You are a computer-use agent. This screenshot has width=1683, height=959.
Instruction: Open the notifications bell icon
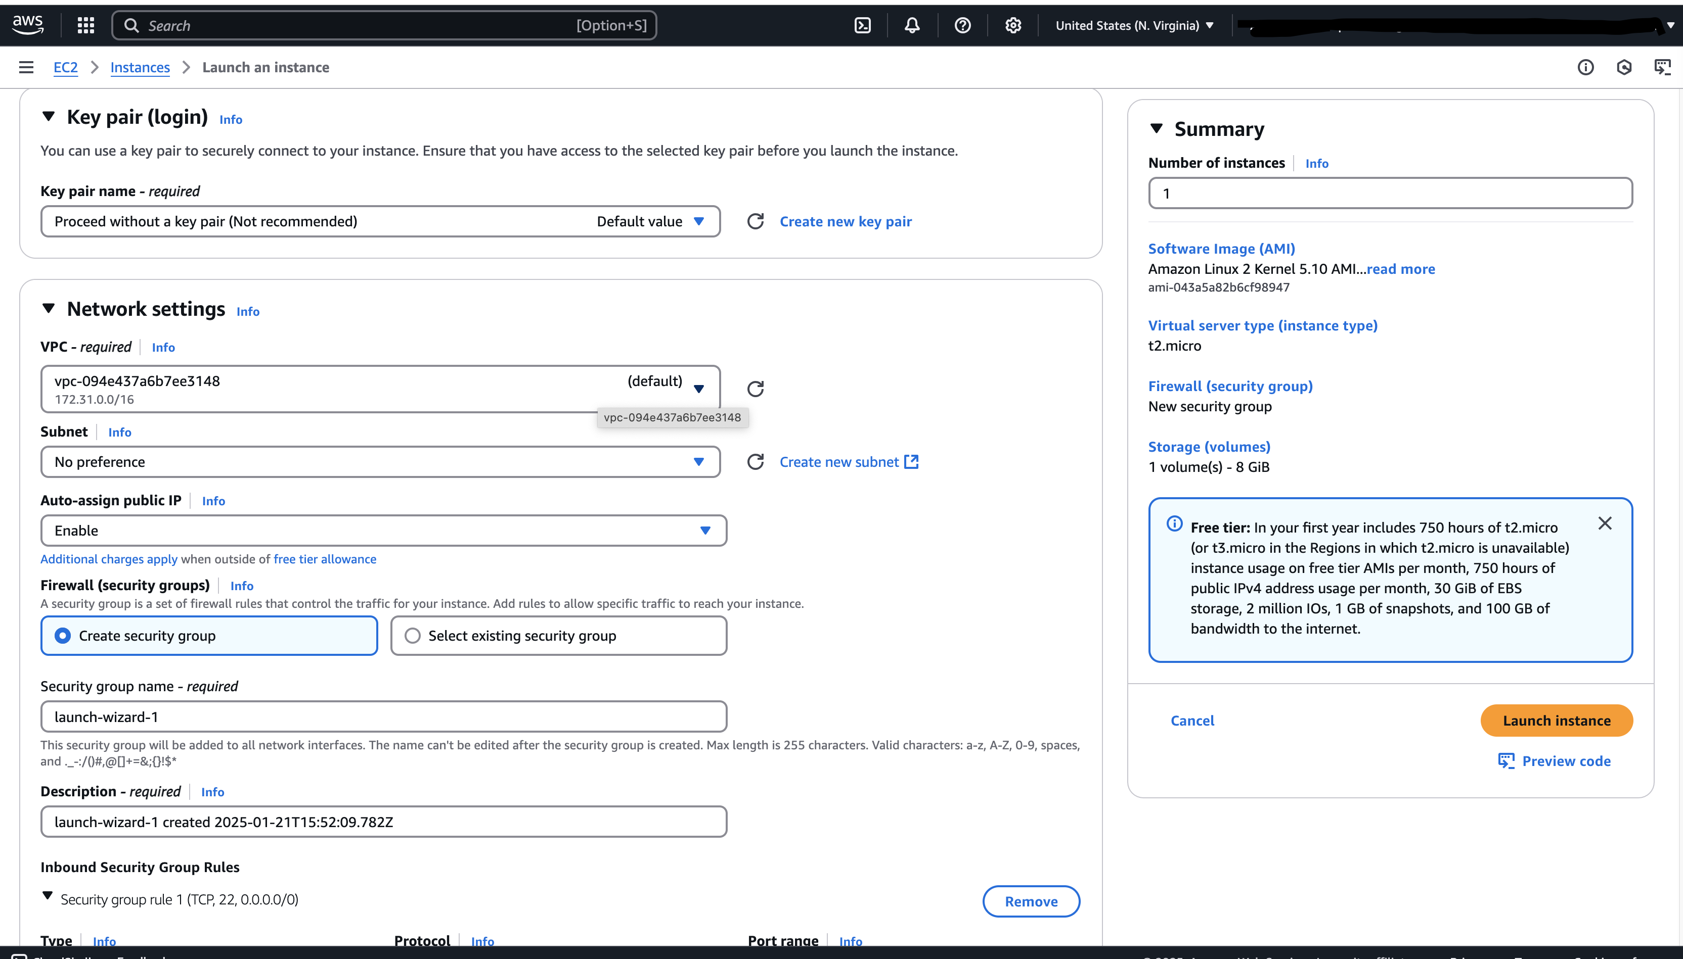click(x=912, y=25)
